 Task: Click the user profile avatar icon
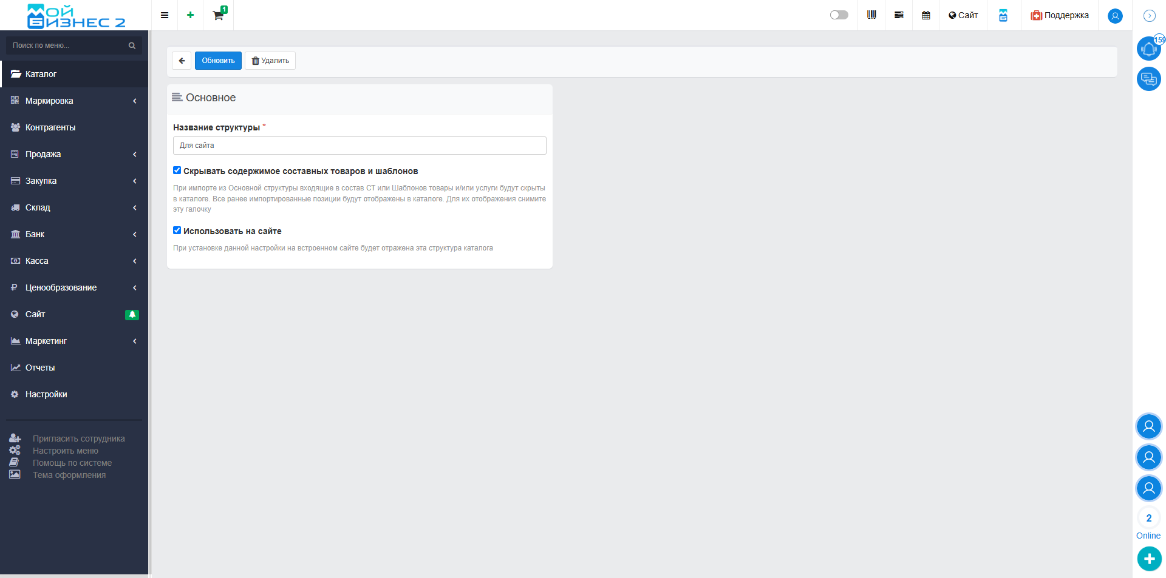tap(1115, 16)
